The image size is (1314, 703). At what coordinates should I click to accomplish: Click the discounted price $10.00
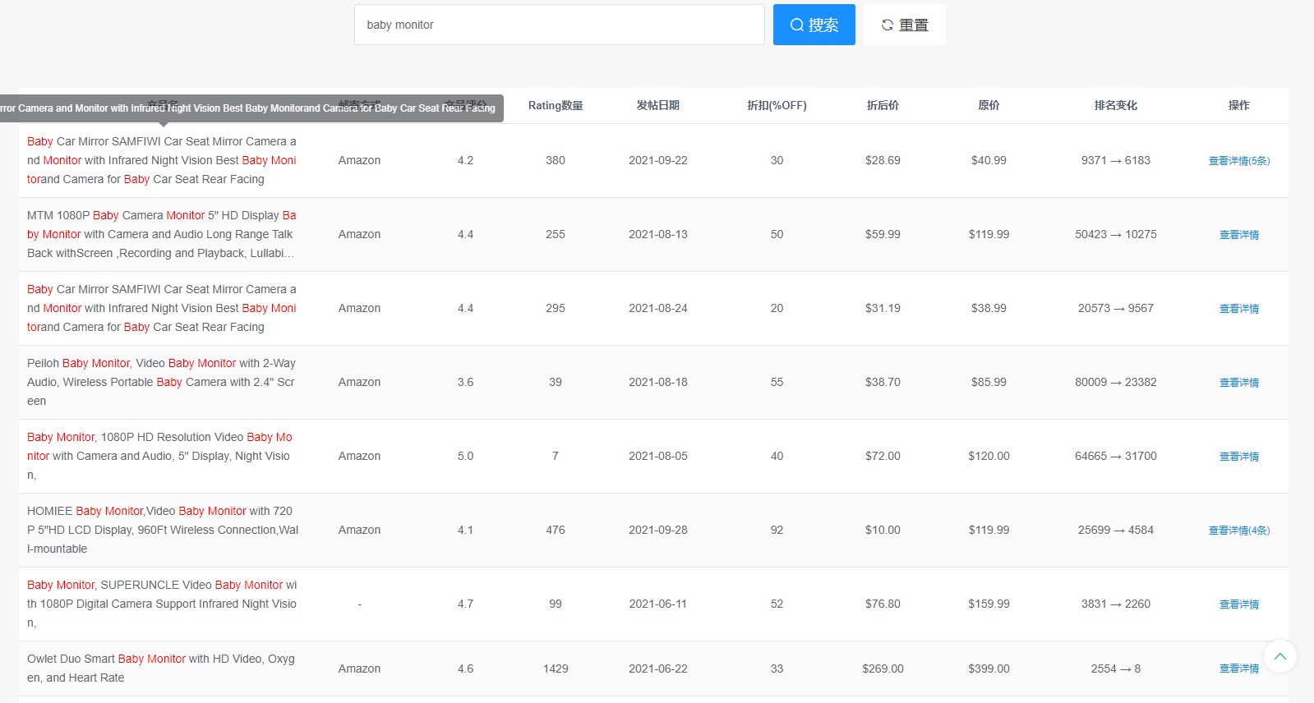click(x=883, y=530)
